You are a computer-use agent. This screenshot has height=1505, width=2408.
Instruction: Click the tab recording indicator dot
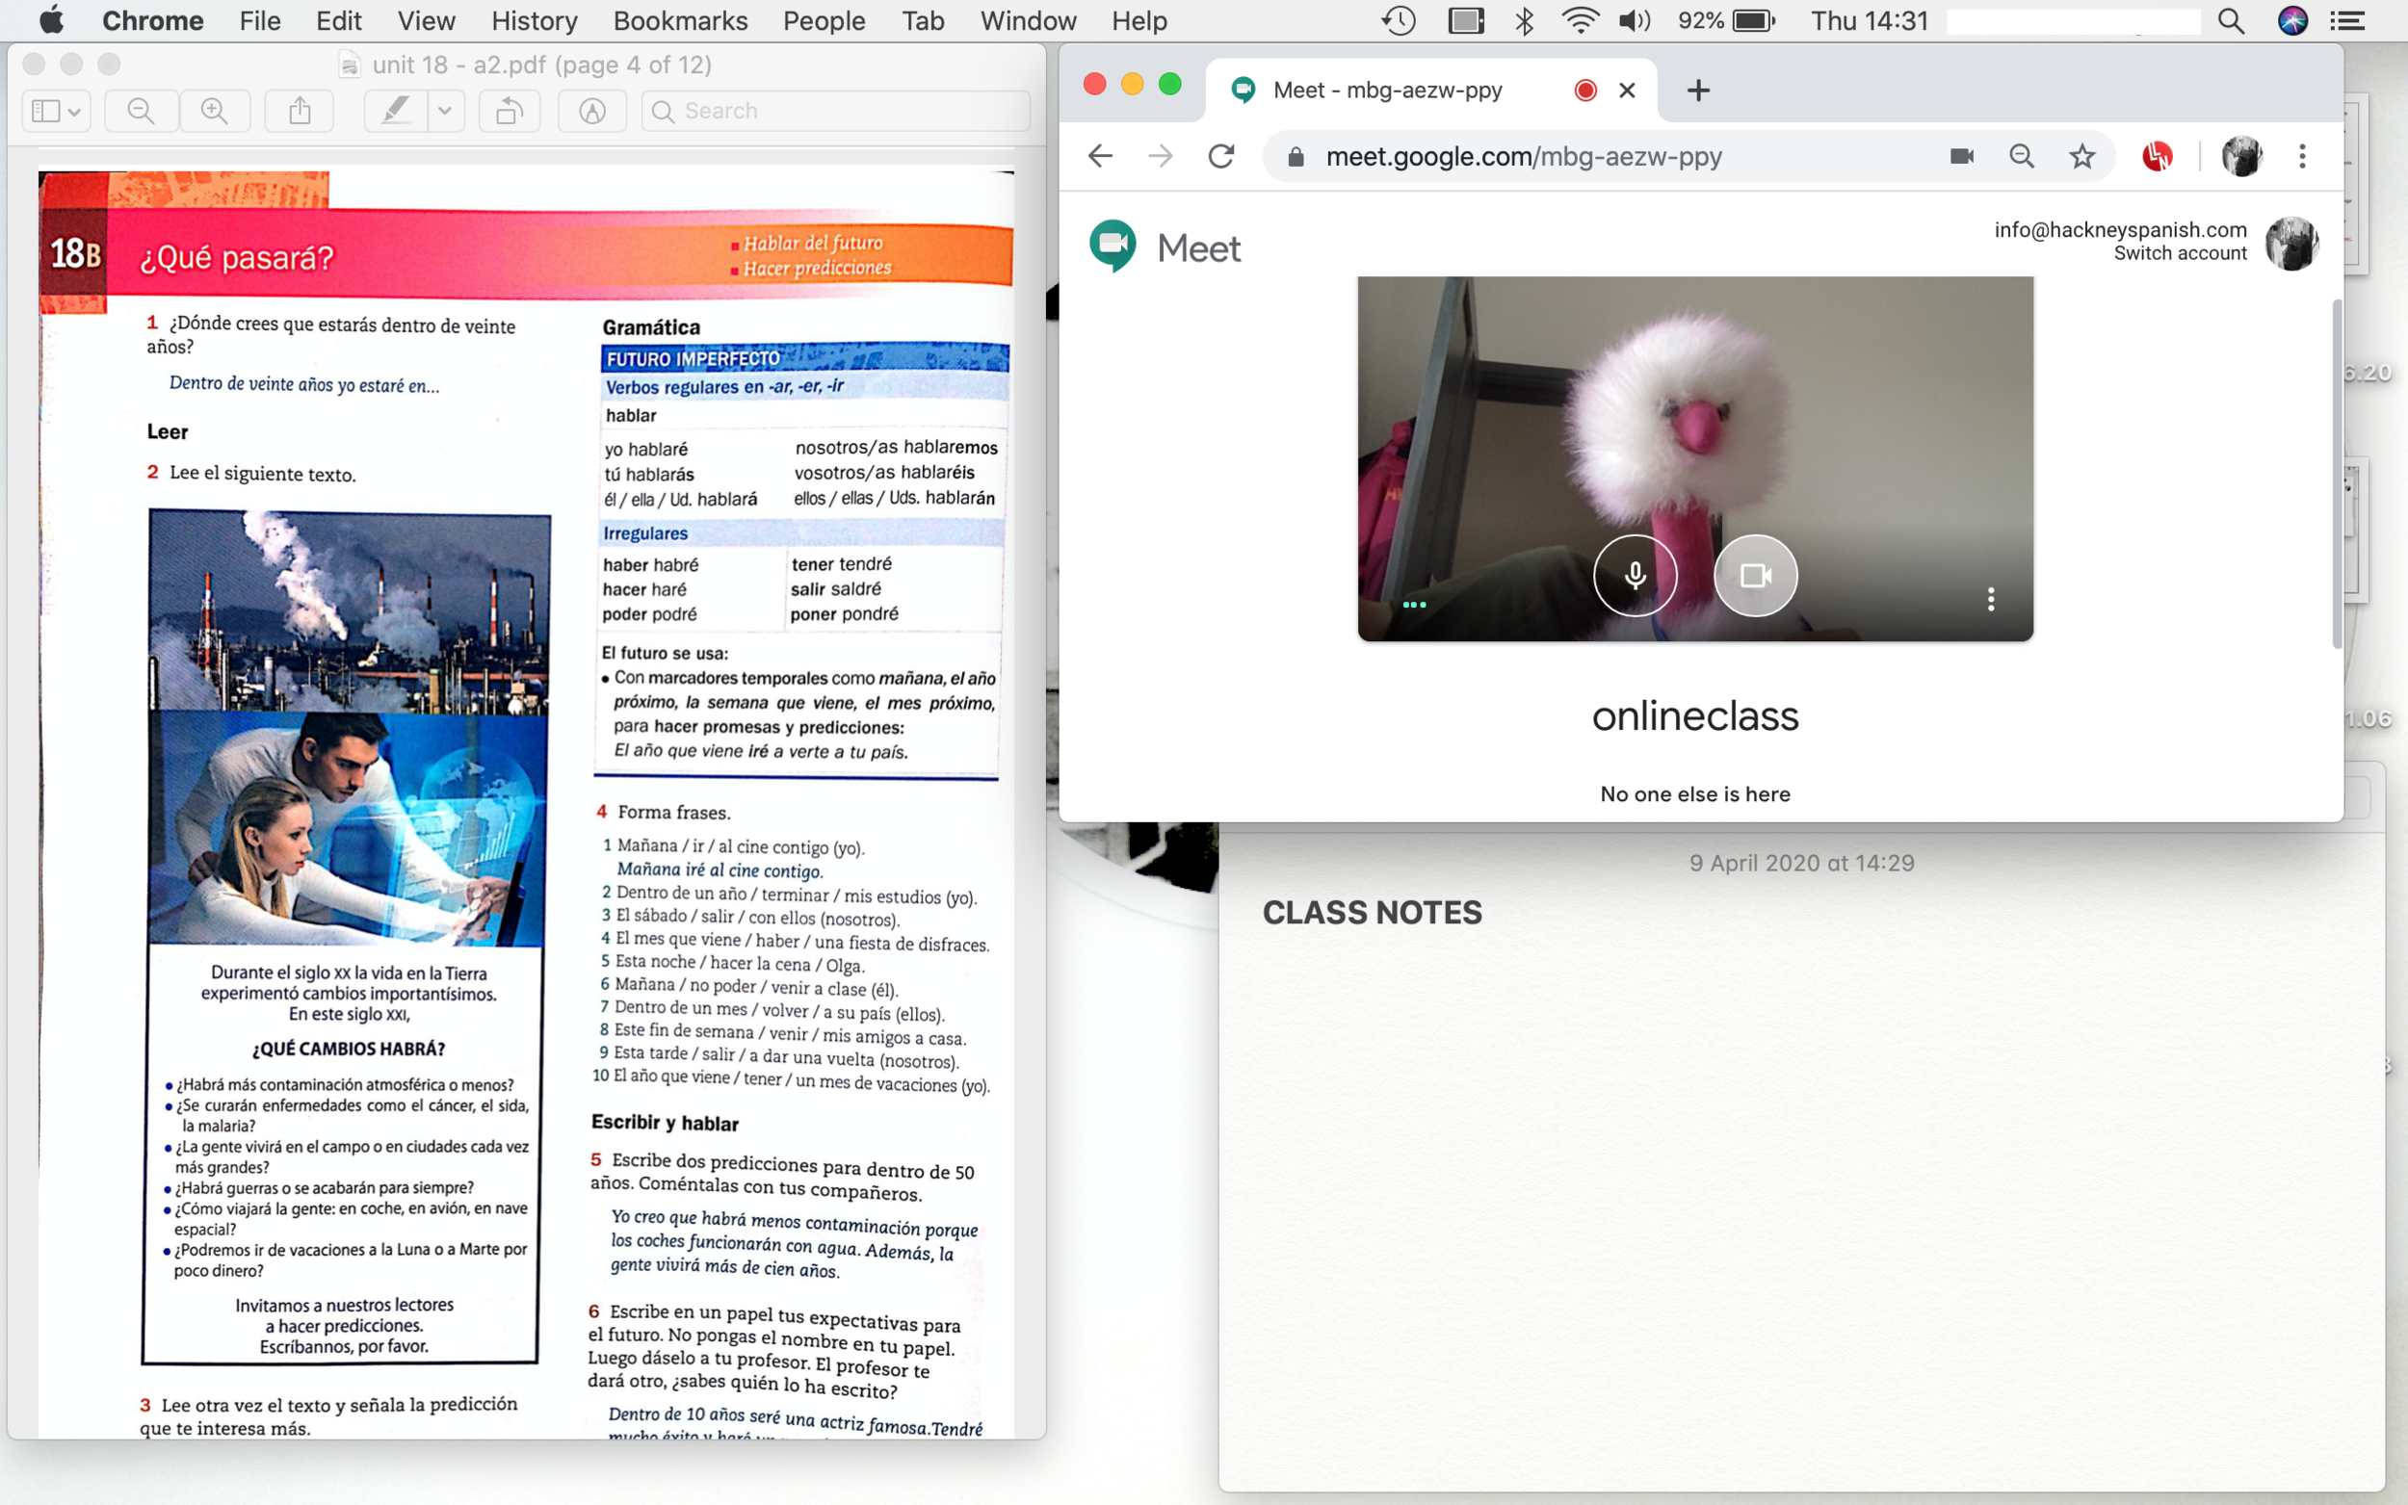[1585, 91]
